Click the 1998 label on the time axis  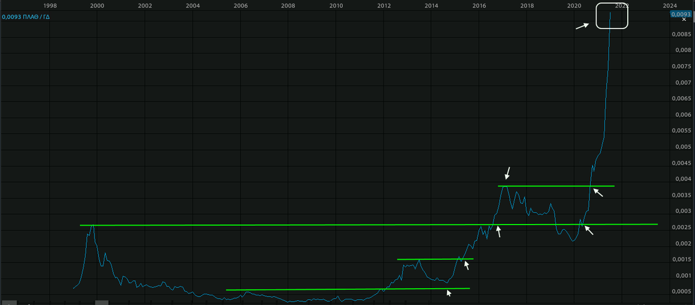(50, 5)
